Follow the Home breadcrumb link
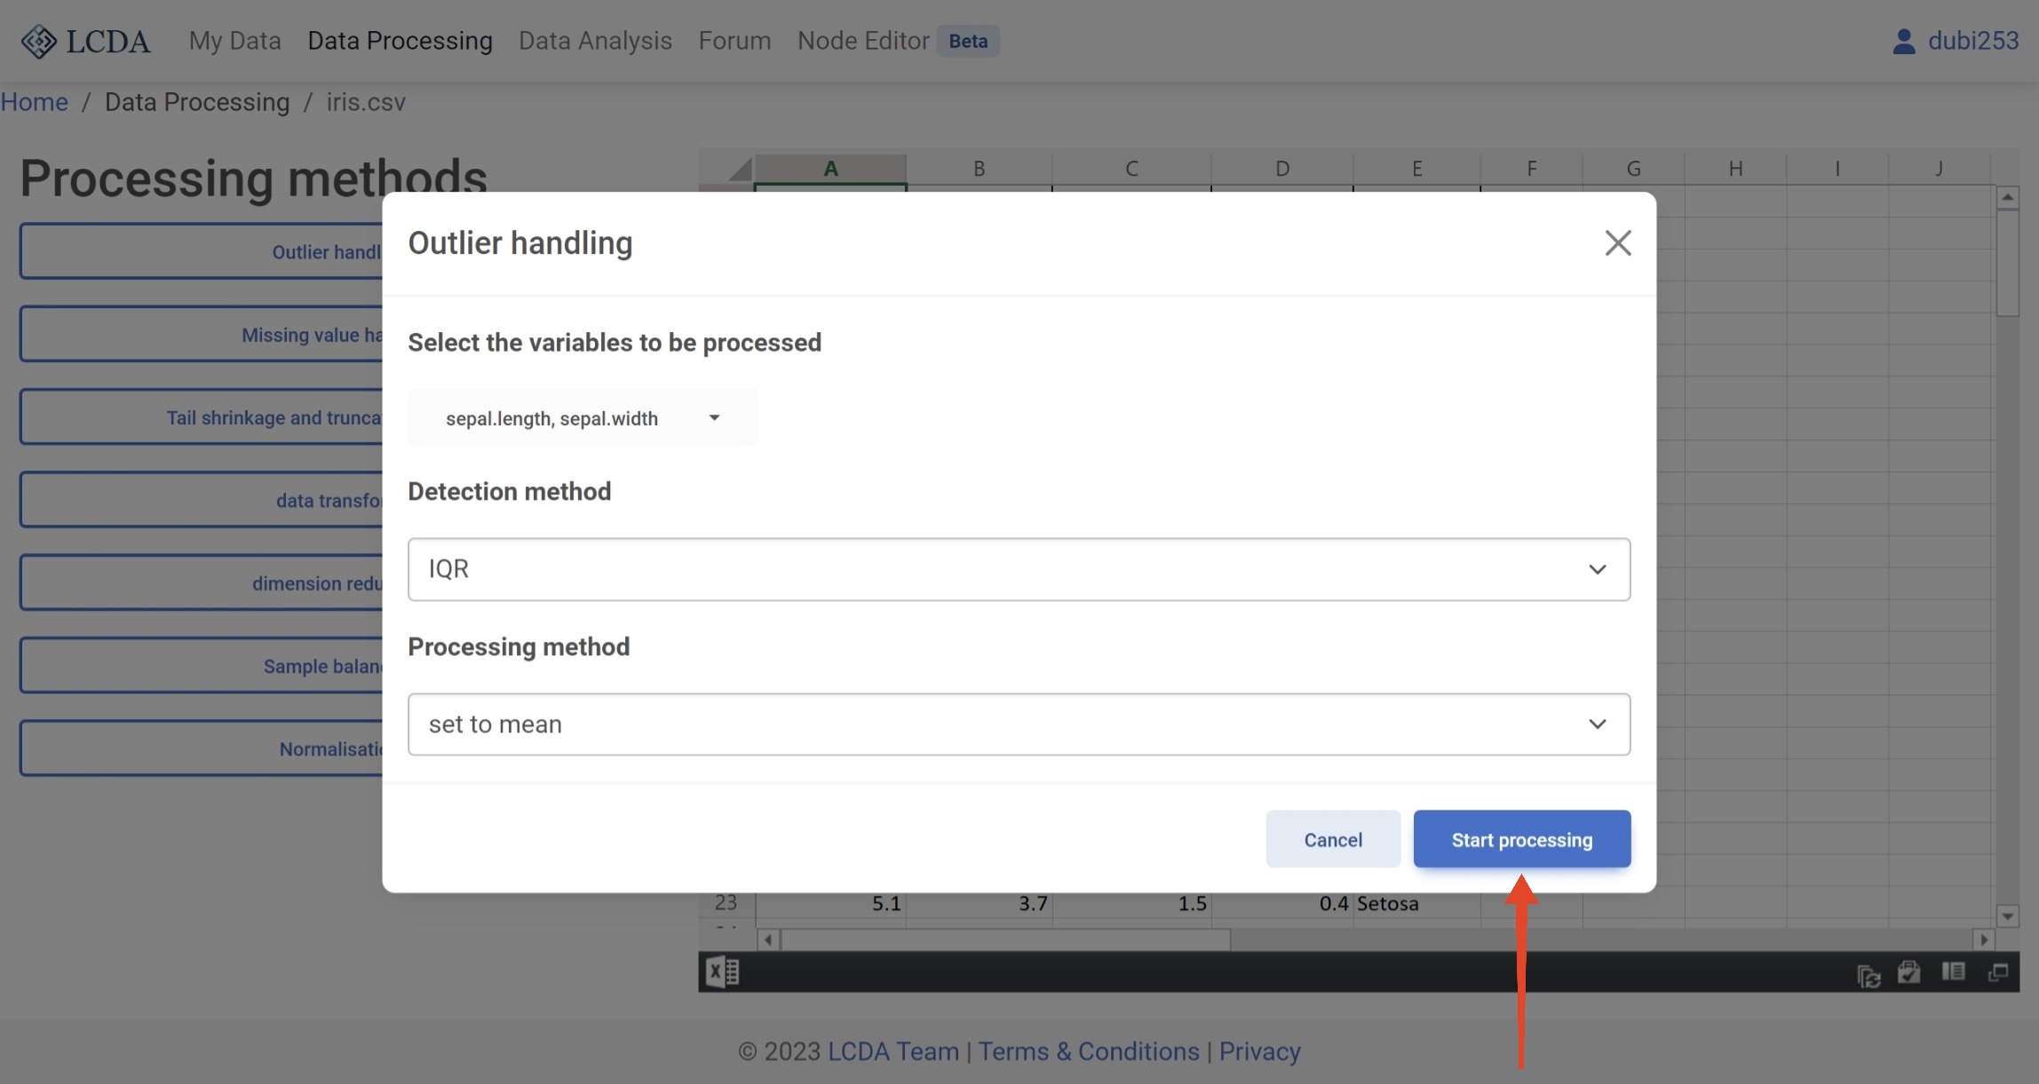Image resolution: width=2039 pixels, height=1084 pixels. (34, 102)
